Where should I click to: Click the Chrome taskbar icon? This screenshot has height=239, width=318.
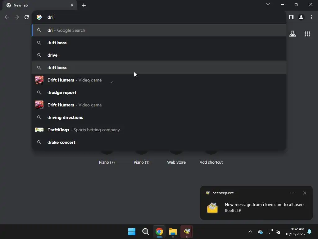[x=159, y=232]
